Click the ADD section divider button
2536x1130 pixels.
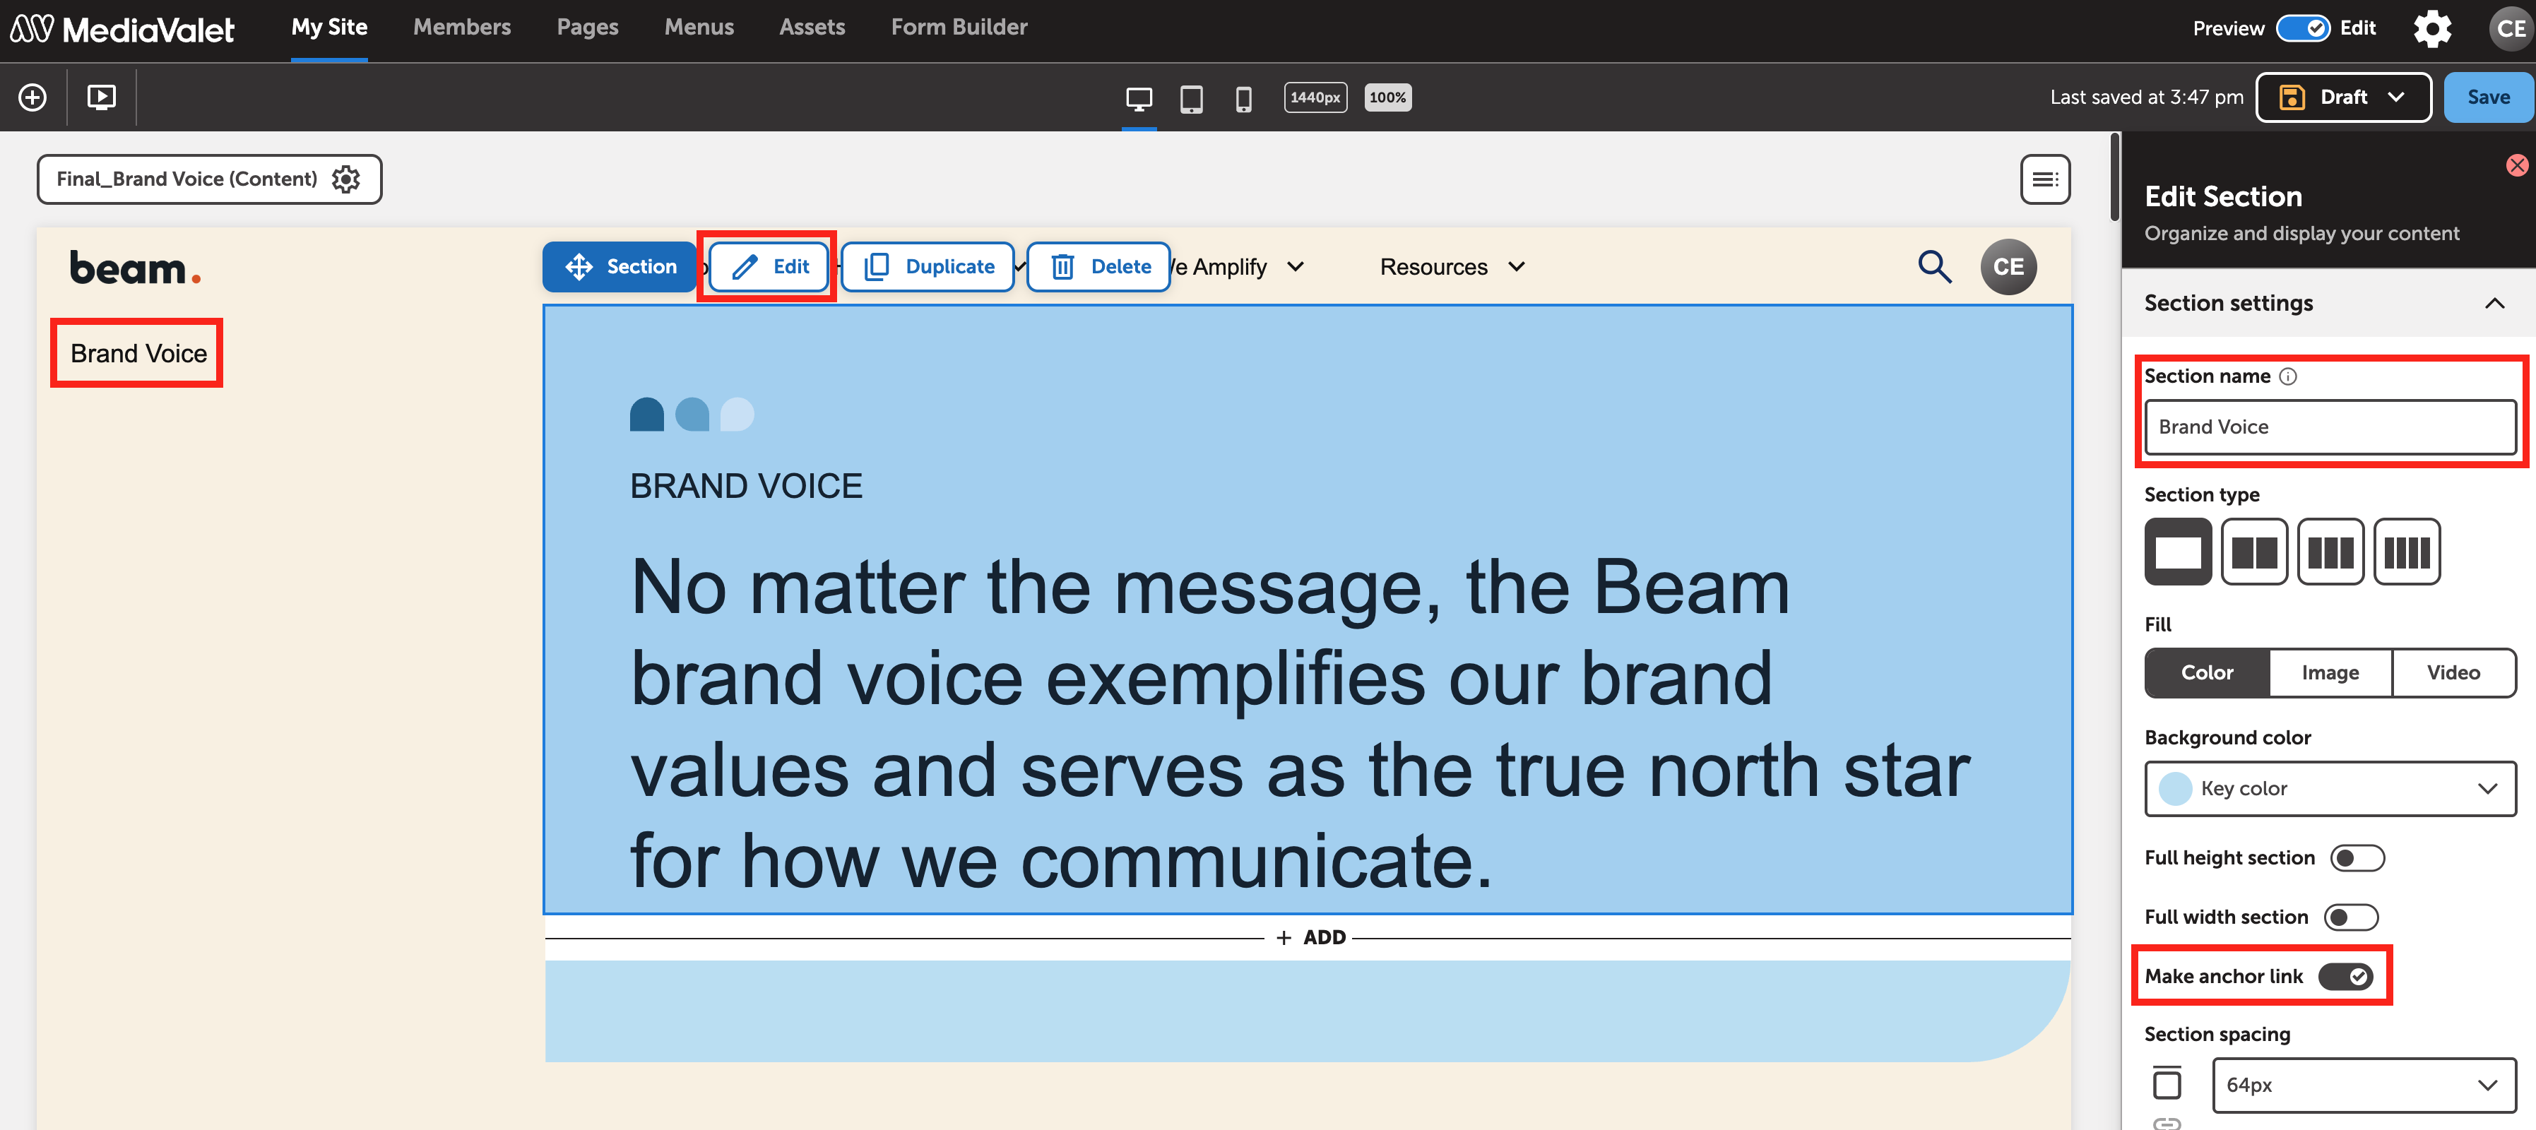coord(1311,938)
